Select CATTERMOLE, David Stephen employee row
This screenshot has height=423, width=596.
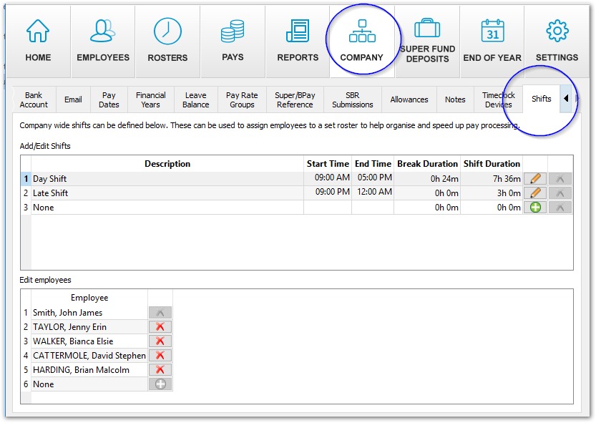(89, 356)
